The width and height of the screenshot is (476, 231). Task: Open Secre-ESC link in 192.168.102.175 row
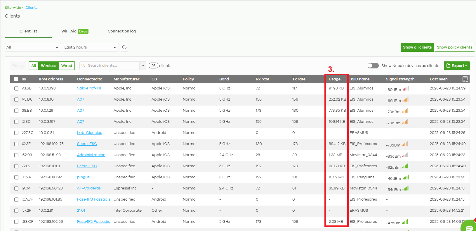click(x=87, y=144)
